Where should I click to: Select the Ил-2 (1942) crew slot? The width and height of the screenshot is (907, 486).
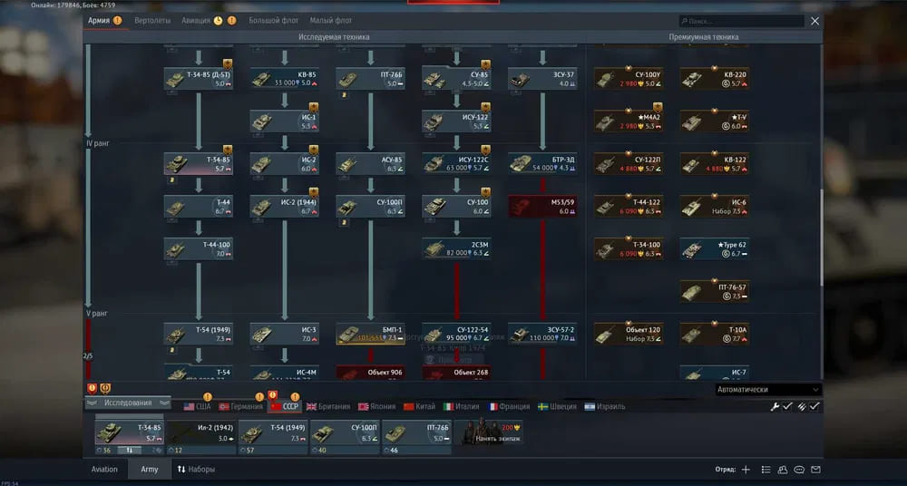point(201,433)
